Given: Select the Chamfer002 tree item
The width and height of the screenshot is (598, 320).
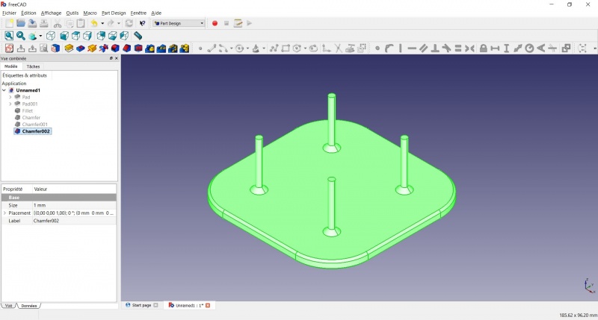Looking at the screenshot, I should click(x=36, y=131).
